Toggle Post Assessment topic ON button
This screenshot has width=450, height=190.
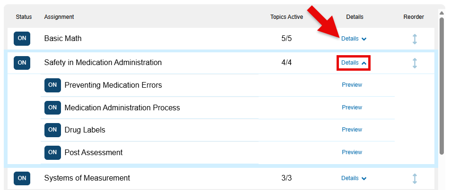[x=52, y=152]
